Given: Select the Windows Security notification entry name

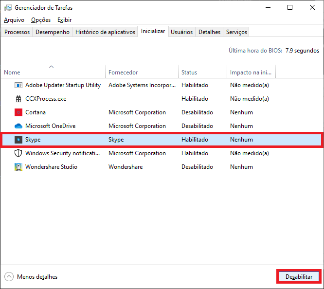Looking at the screenshot, I should click(62, 153).
